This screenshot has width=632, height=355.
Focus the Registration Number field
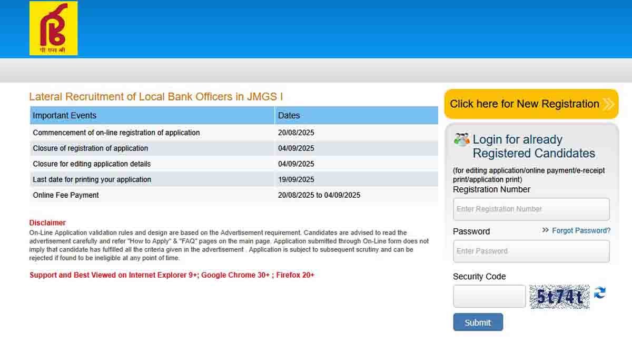[x=531, y=209]
